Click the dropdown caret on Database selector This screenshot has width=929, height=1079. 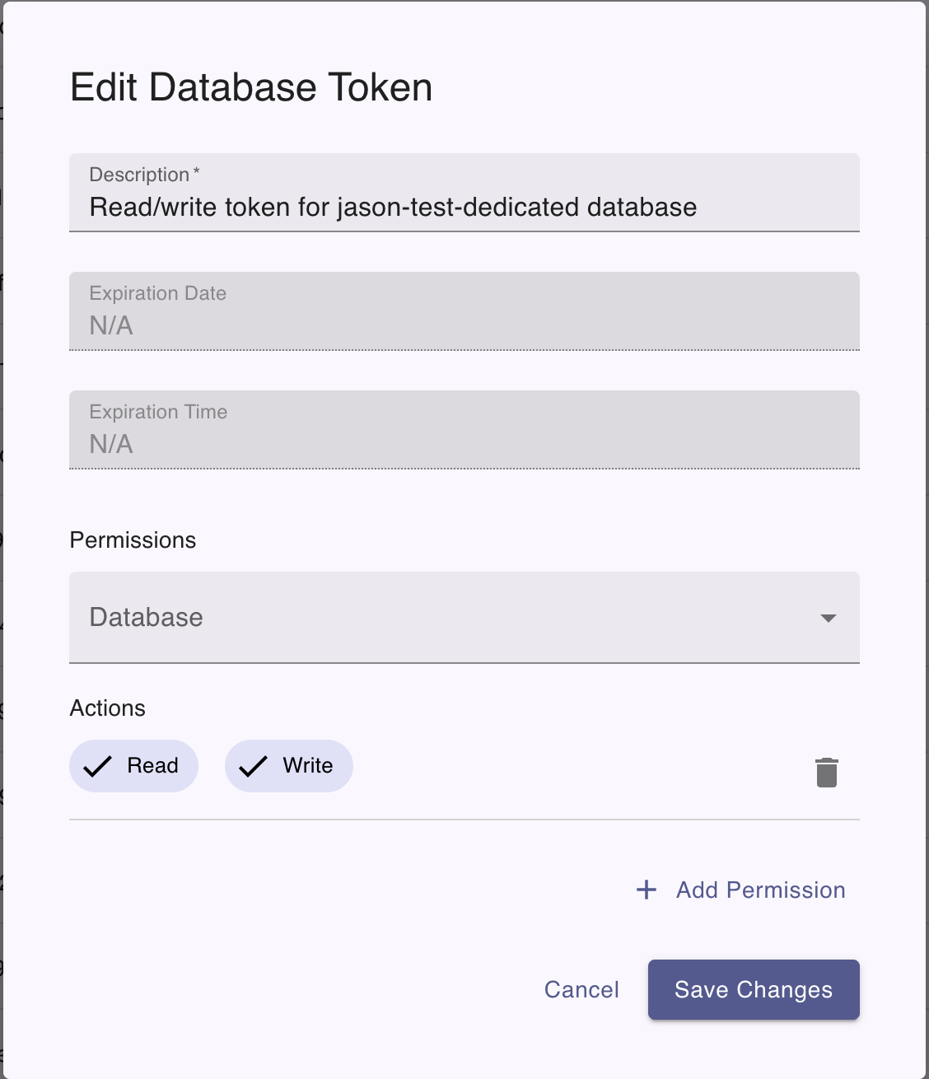tap(829, 618)
